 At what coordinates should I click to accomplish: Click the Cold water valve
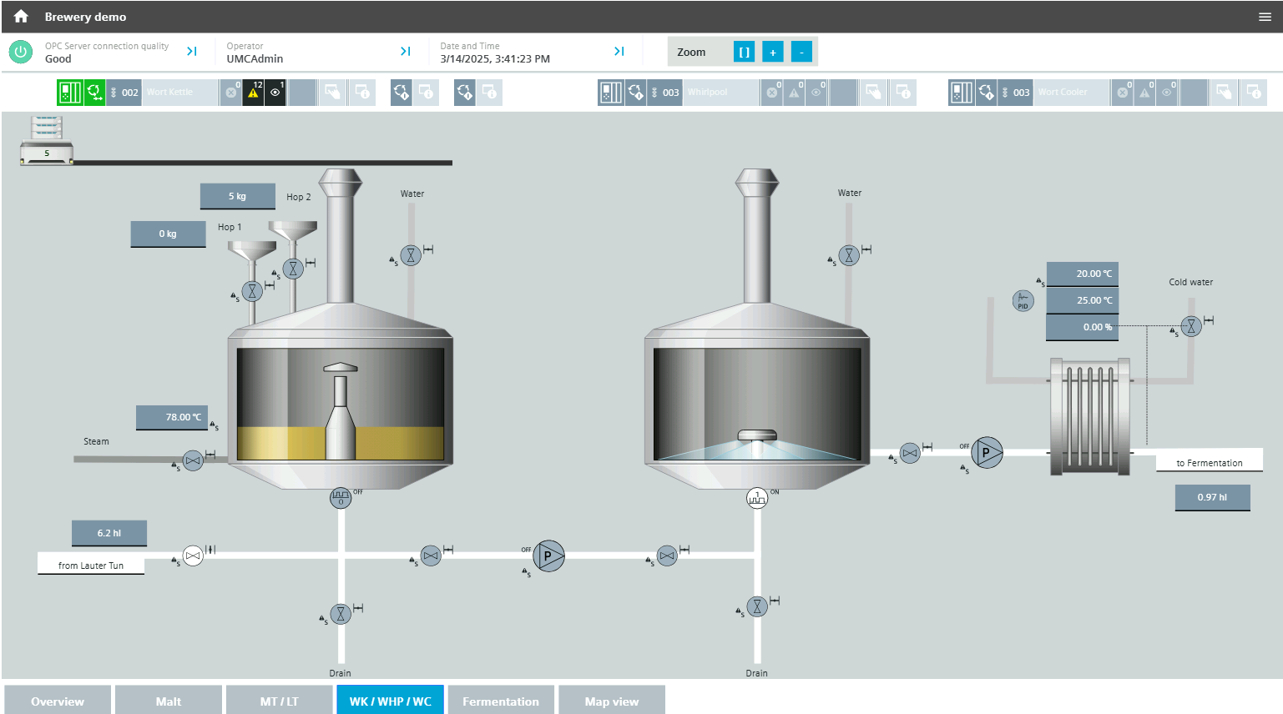1191,326
